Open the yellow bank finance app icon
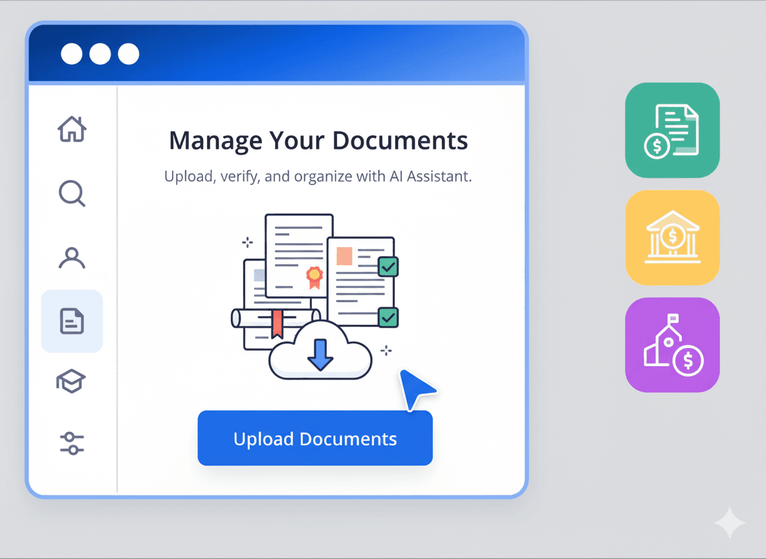The height and width of the screenshot is (559, 766). pos(672,237)
